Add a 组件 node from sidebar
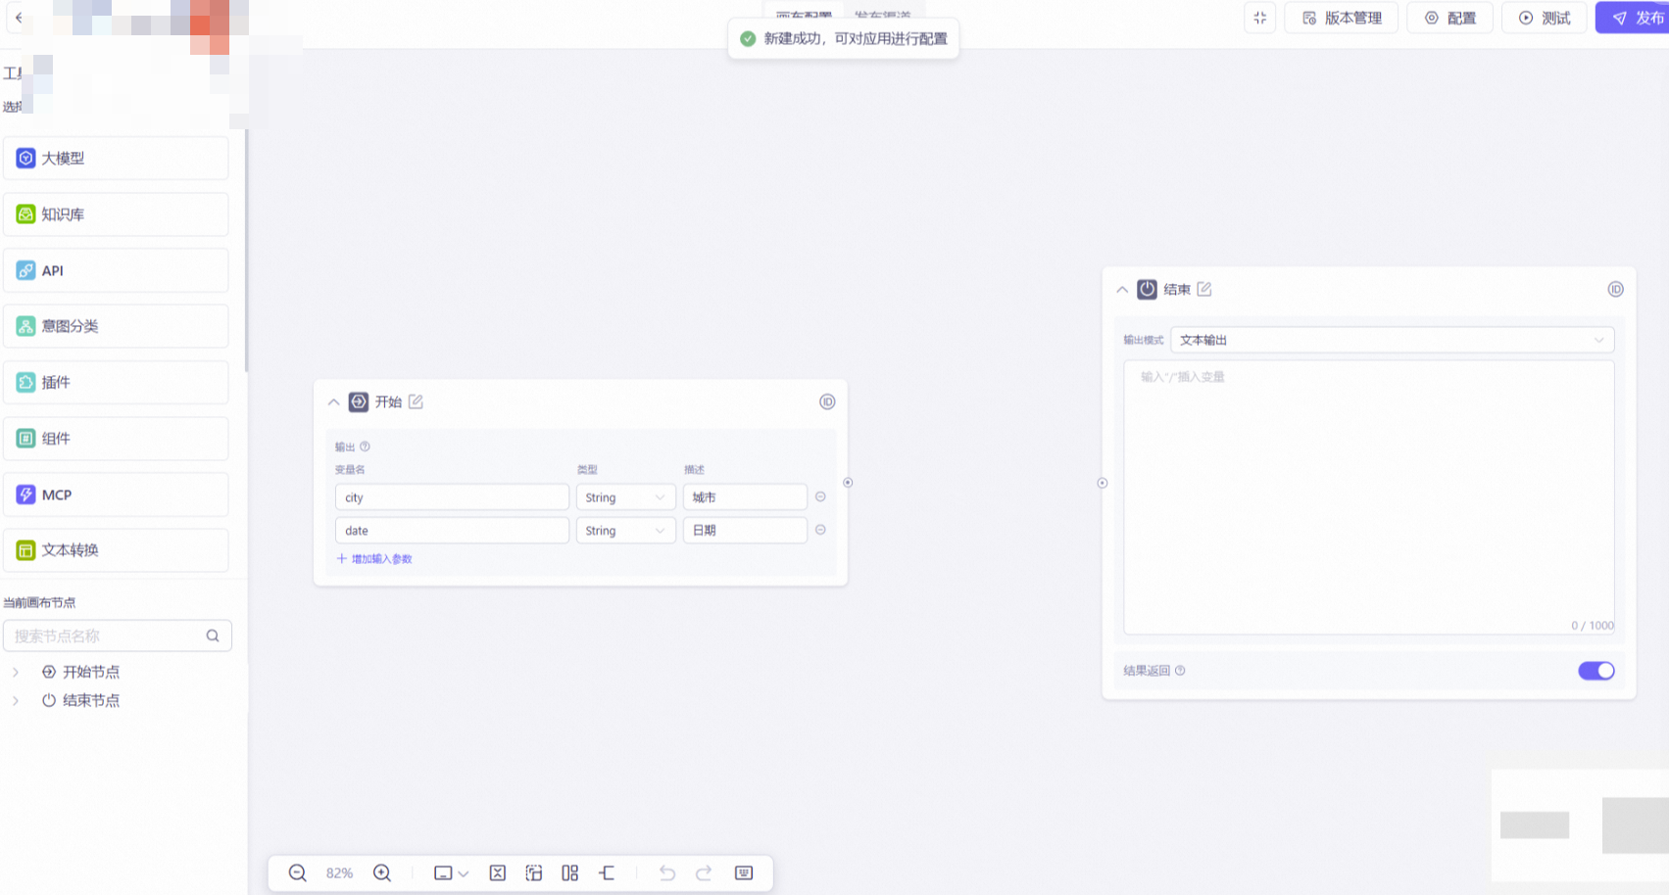The image size is (1669, 895). coord(116,439)
